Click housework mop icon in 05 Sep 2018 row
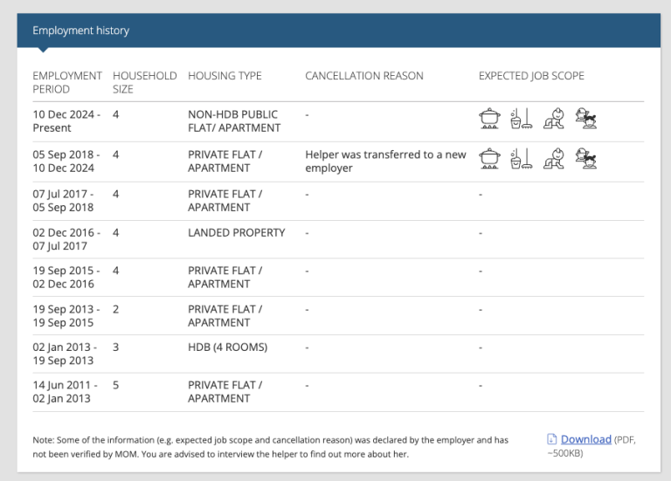 522,158
